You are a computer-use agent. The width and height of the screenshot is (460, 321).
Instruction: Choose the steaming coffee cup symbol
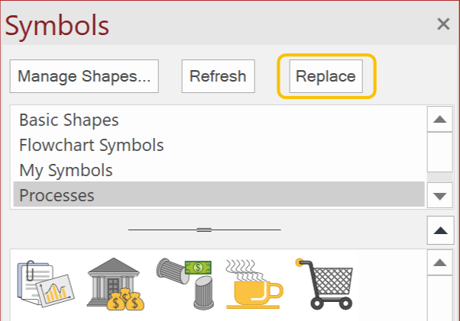click(x=254, y=284)
